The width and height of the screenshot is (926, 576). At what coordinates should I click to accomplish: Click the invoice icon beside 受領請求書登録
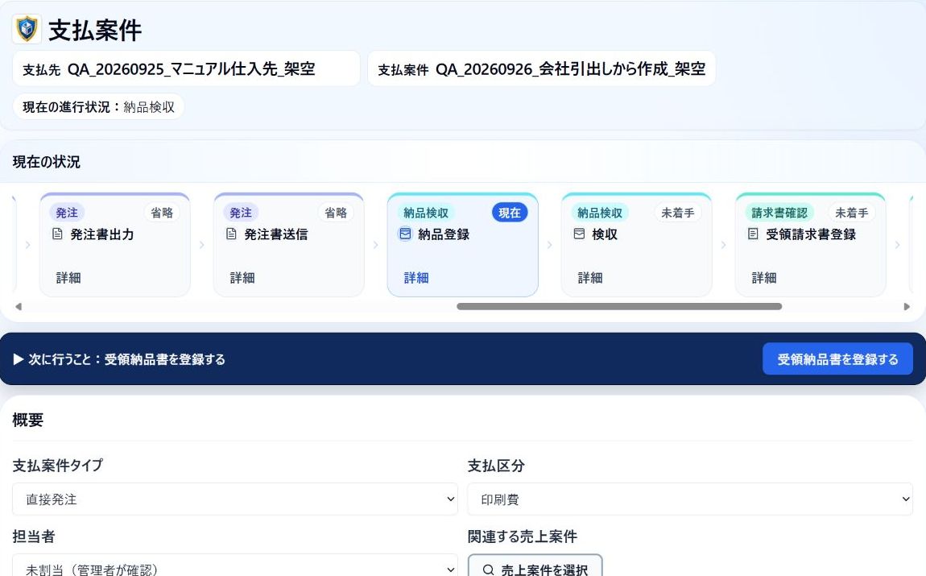pyautogui.click(x=753, y=234)
